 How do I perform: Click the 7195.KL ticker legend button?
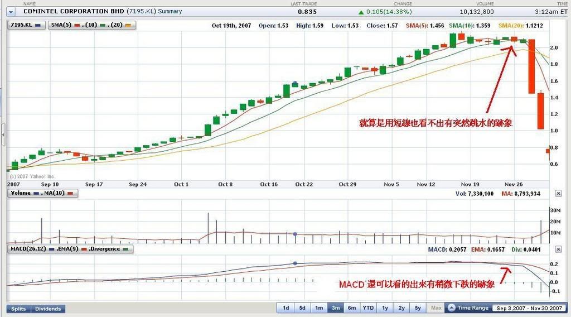(x=26, y=25)
